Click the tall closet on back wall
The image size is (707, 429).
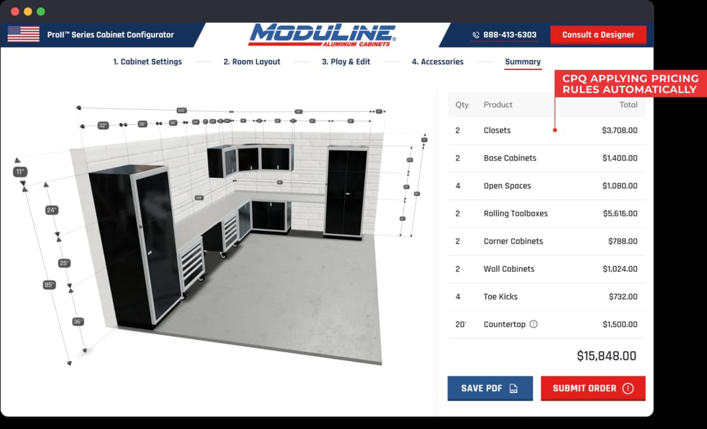pos(346,192)
